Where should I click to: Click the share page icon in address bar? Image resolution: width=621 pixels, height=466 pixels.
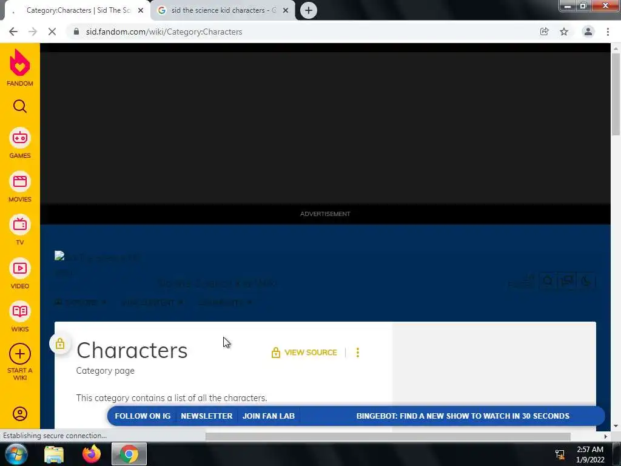544,32
